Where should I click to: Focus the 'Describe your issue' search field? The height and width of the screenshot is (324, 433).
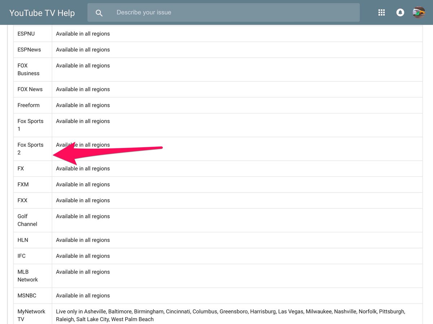223,13
